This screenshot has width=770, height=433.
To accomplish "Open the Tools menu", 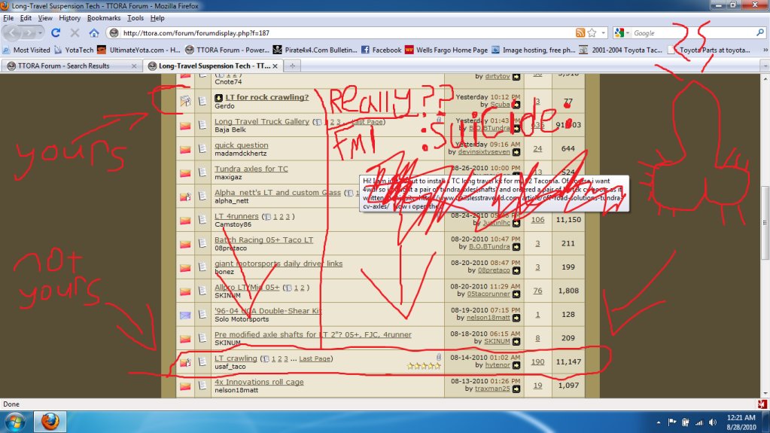I will click(135, 18).
